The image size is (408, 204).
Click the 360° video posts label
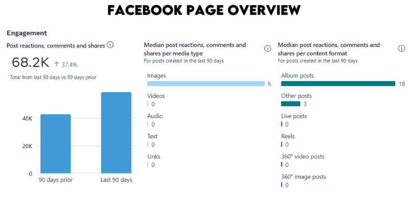(302, 157)
